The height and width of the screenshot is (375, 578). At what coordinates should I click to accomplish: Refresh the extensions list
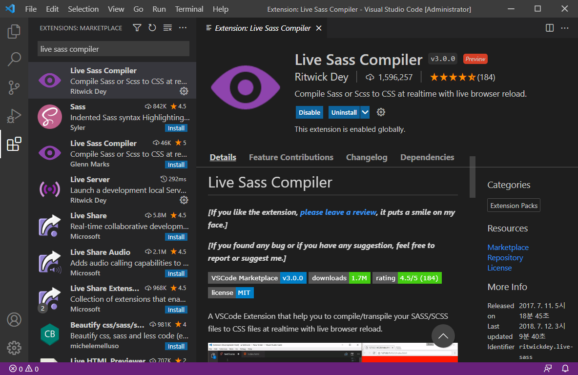(152, 28)
